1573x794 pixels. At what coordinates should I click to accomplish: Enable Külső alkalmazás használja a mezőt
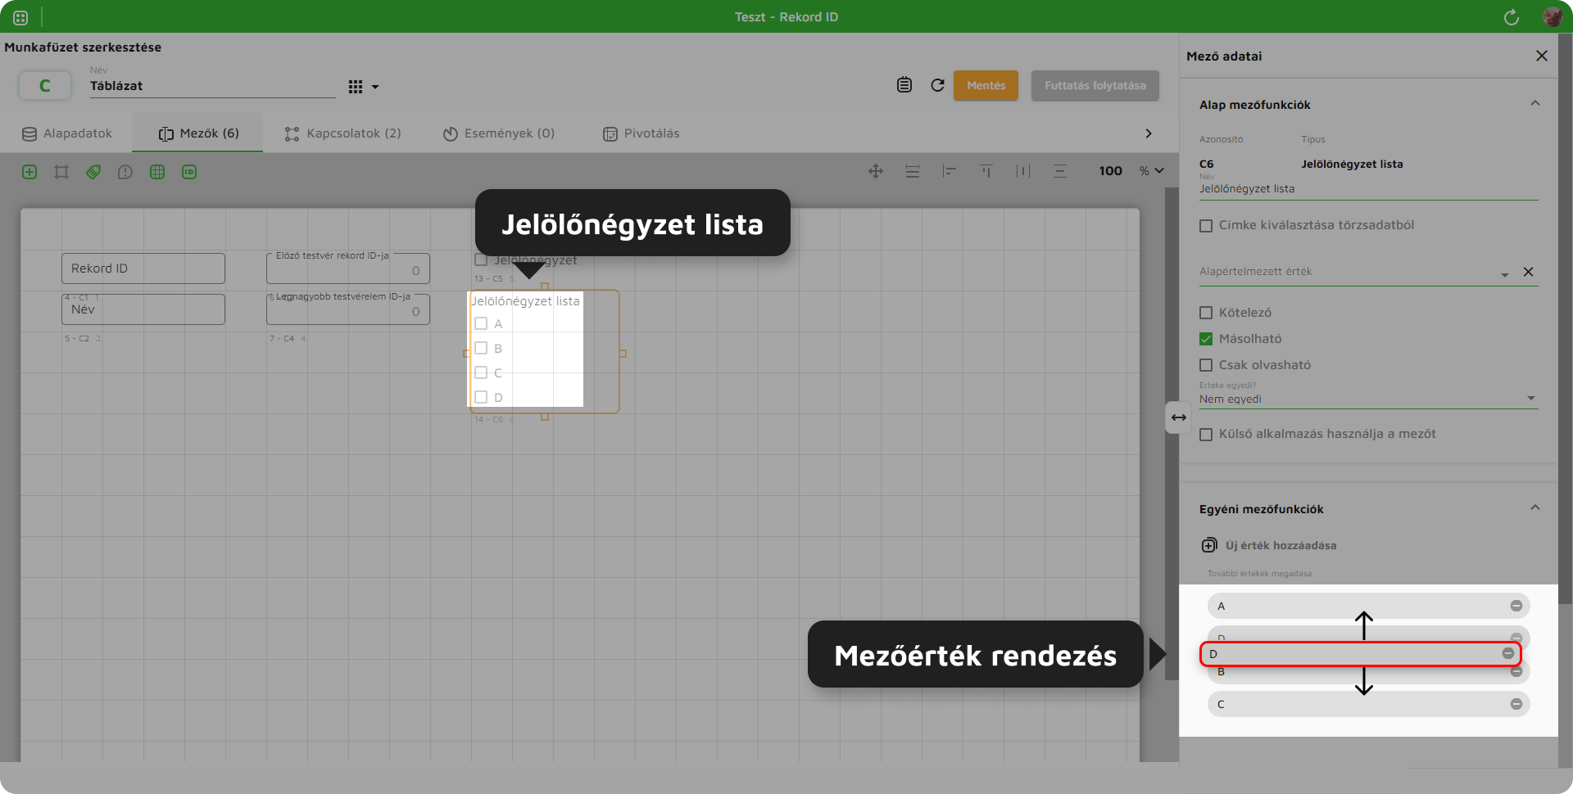coord(1206,435)
